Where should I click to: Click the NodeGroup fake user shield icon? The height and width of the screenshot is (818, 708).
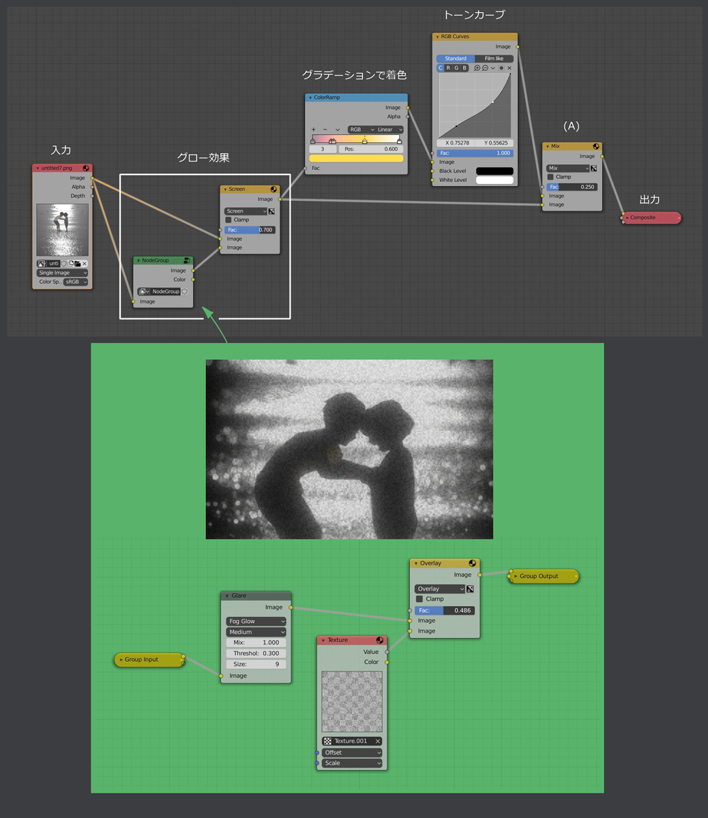click(x=184, y=292)
